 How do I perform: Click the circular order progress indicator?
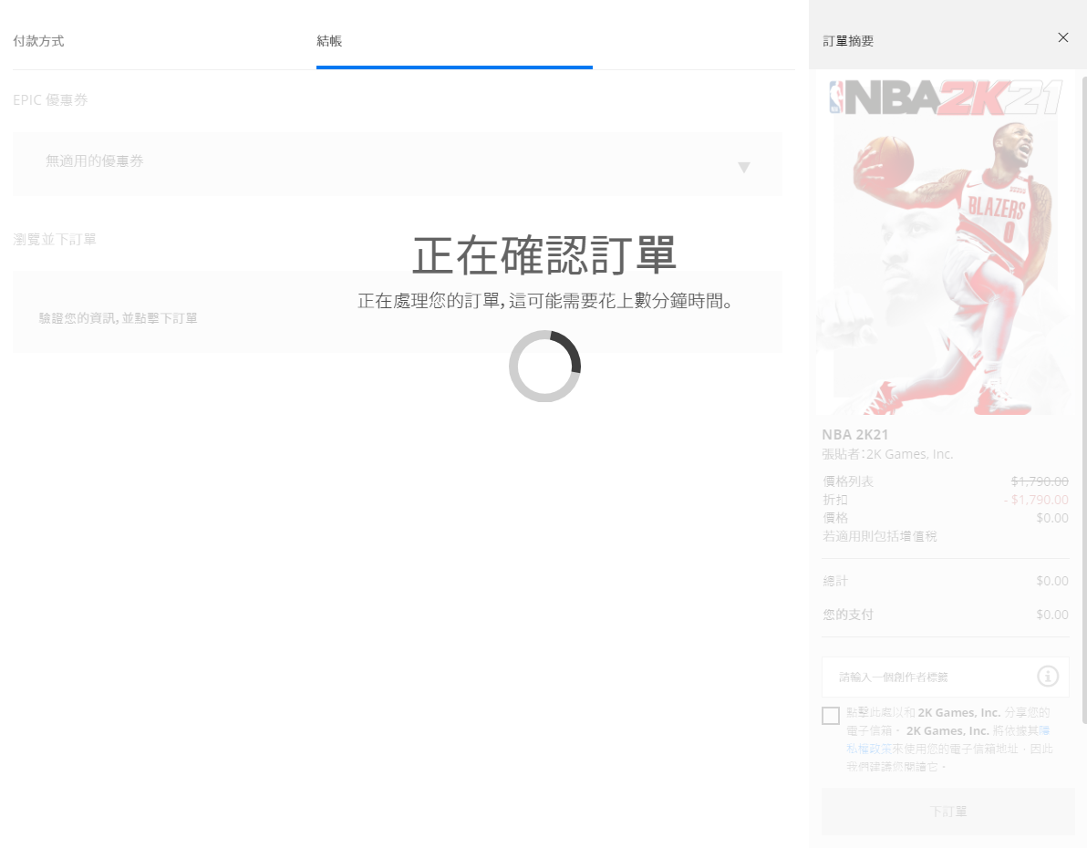[544, 366]
